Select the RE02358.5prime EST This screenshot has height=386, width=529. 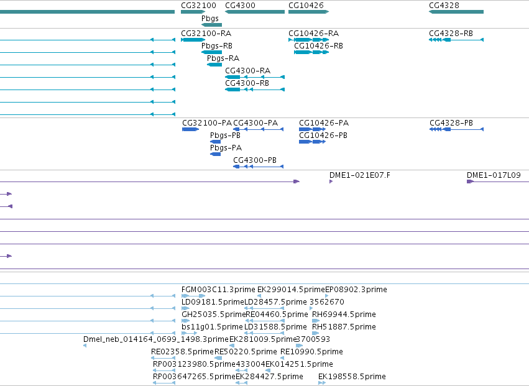[x=163, y=358]
